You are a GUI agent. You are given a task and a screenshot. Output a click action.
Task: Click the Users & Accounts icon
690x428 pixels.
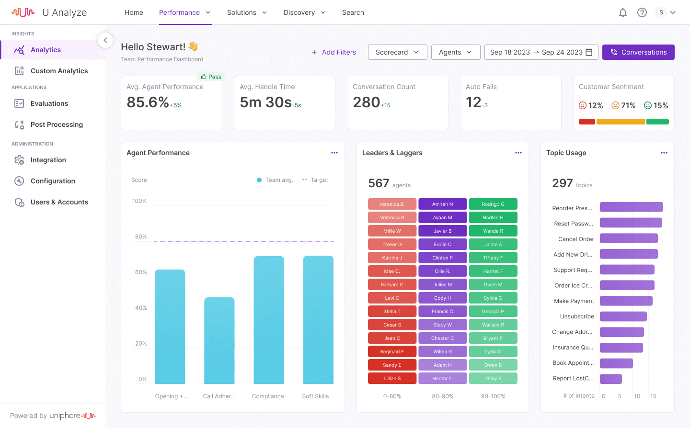(x=19, y=202)
